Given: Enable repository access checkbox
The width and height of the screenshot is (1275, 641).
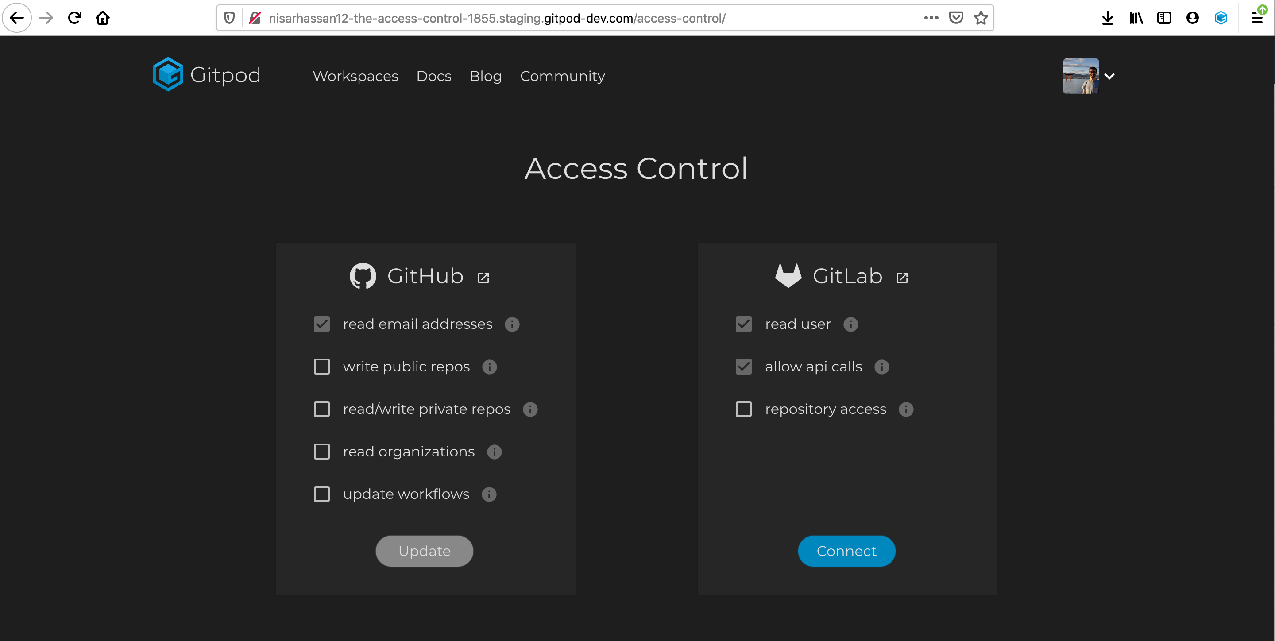Looking at the screenshot, I should pos(743,409).
